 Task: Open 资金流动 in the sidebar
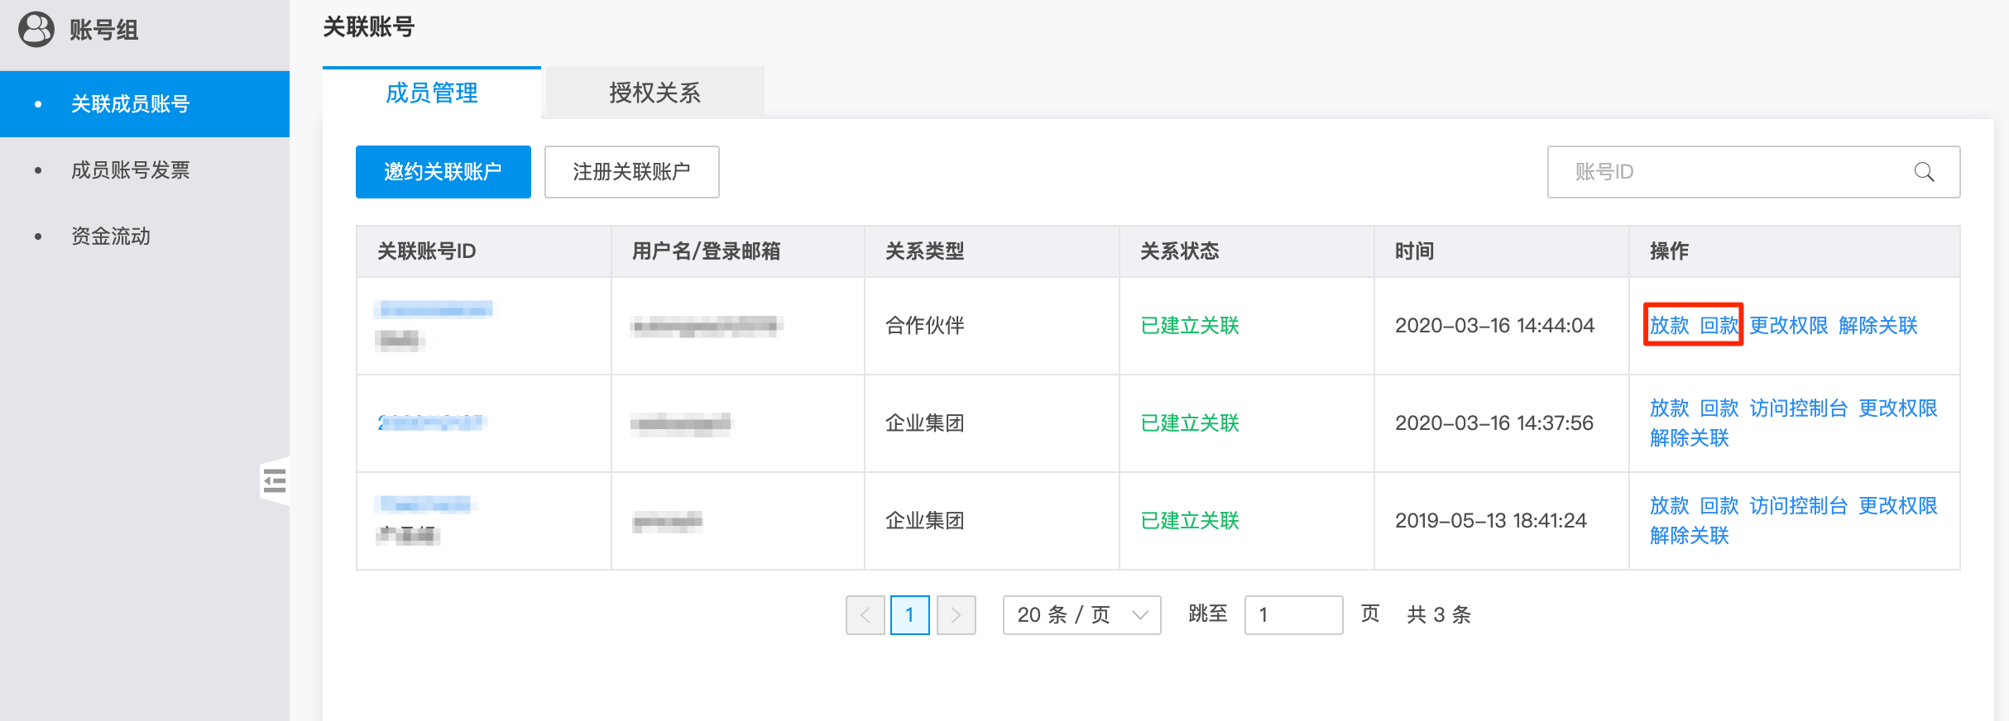pyautogui.click(x=111, y=236)
